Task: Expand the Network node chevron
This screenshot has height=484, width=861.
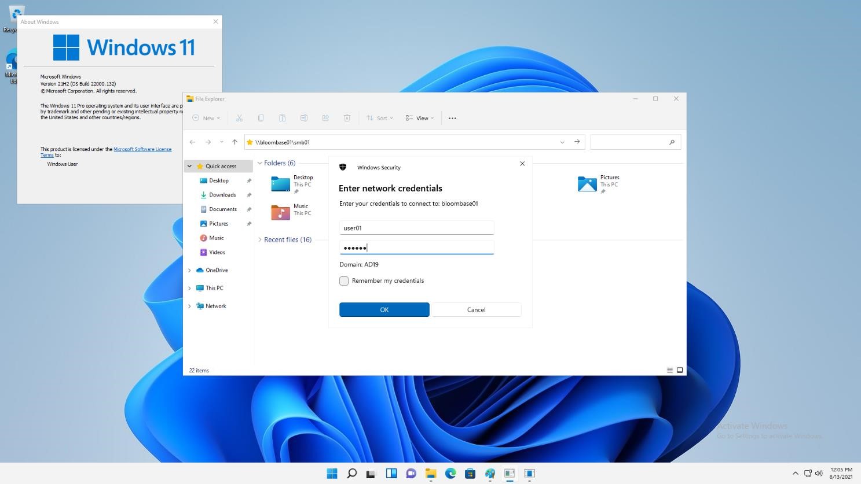Action: click(189, 306)
